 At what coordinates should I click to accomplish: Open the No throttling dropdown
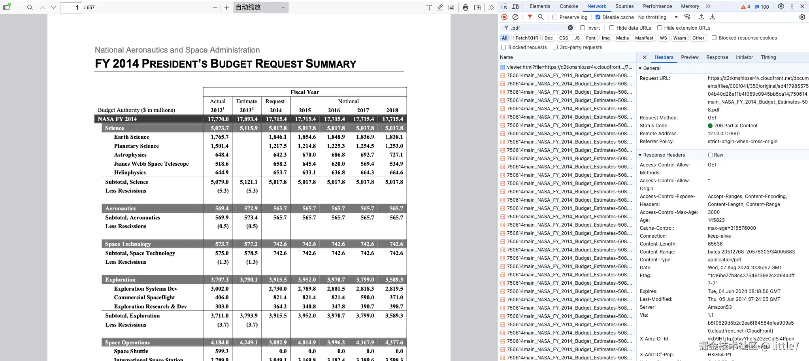pos(658,17)
